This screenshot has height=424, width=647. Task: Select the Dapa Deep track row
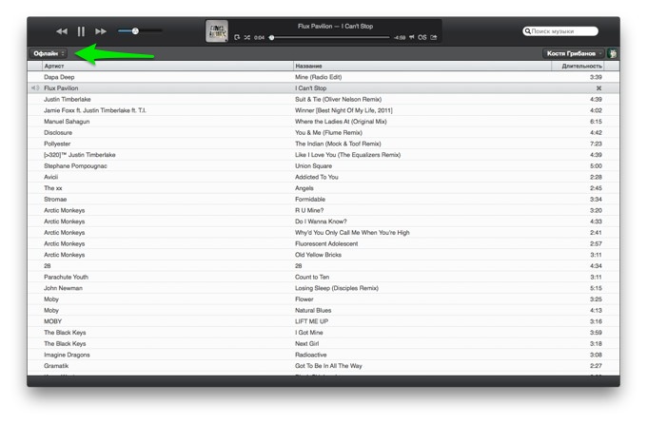[x=323, y=77]
